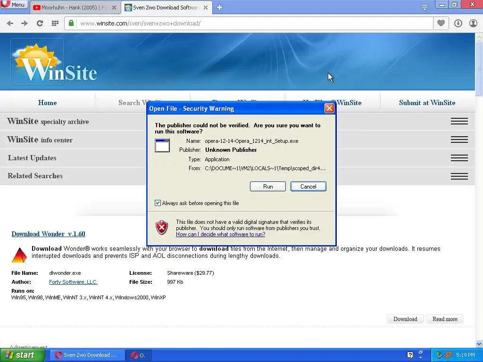
Task: Click the taskbar clock showing 5:19 PM
Action: (466, 355)
